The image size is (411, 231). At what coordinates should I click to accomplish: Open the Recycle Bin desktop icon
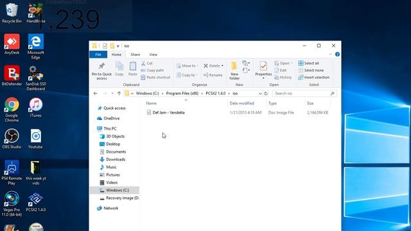pos(12,13)
